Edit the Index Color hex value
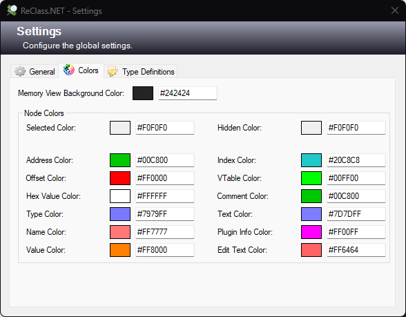The width and height of the screenshot is (406, 317). coord(356,160)
